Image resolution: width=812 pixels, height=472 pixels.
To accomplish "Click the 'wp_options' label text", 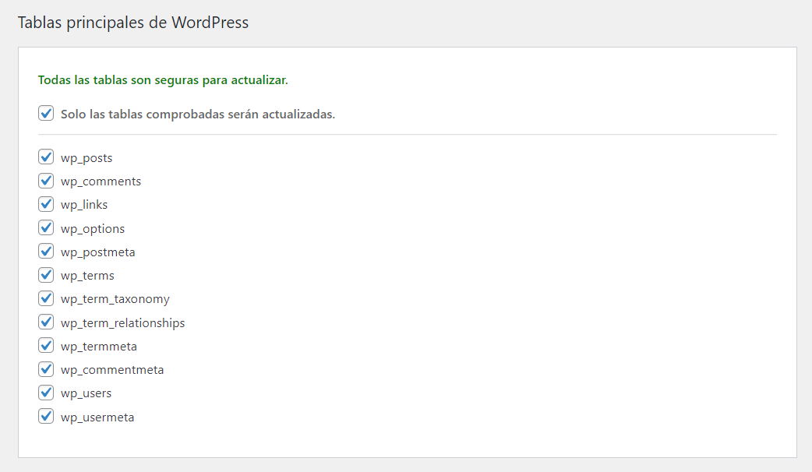I will [x=93, y=229].
